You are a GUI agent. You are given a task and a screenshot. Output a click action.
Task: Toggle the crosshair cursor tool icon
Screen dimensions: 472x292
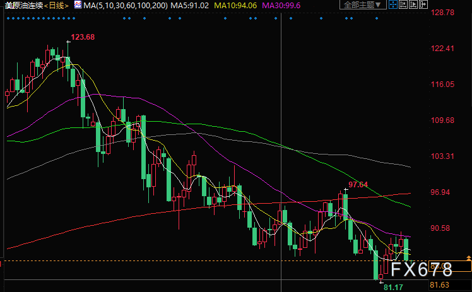click(393, 4)
